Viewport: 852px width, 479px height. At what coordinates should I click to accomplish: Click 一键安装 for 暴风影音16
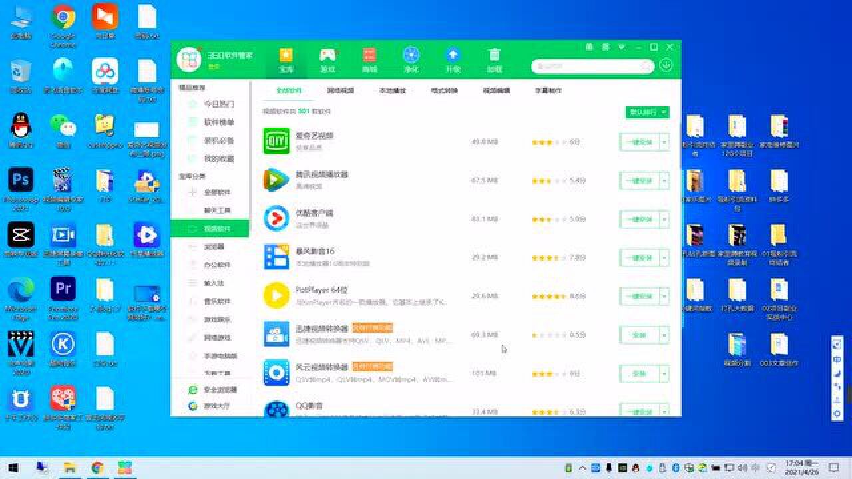point(639,258)
